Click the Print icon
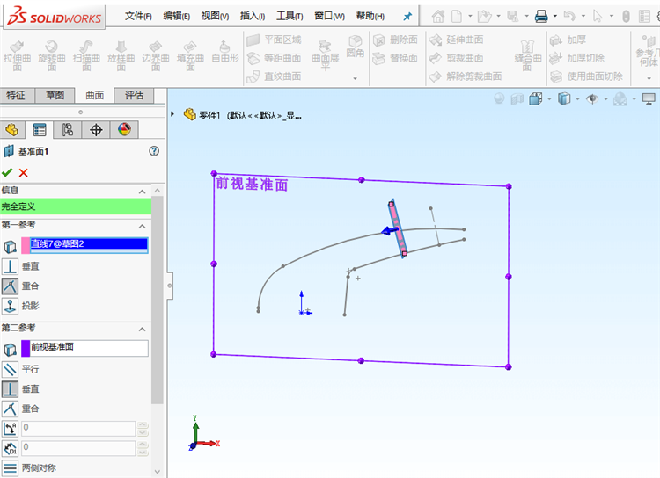Viewport: 660px width, 478px height. (541, 17)
